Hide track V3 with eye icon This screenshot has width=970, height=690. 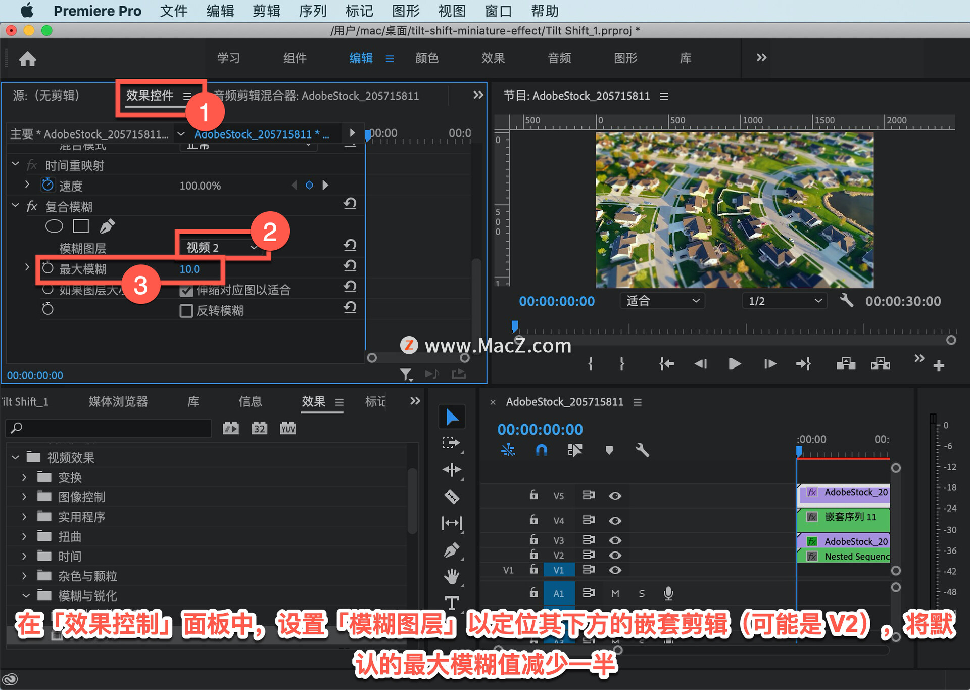click(615, 540)
